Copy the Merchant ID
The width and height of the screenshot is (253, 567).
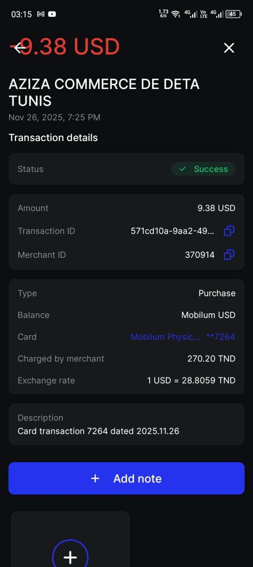point(229,255)
